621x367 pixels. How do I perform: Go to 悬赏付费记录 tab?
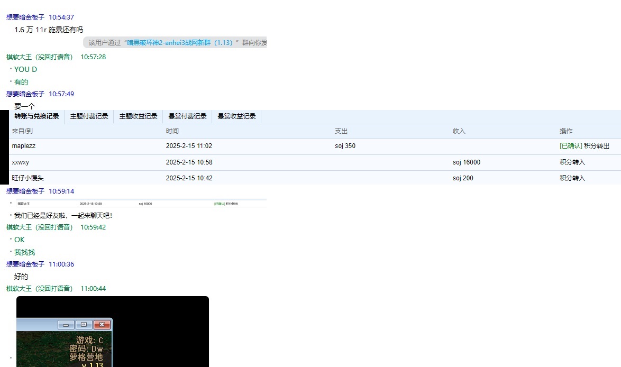coord(187,116)
